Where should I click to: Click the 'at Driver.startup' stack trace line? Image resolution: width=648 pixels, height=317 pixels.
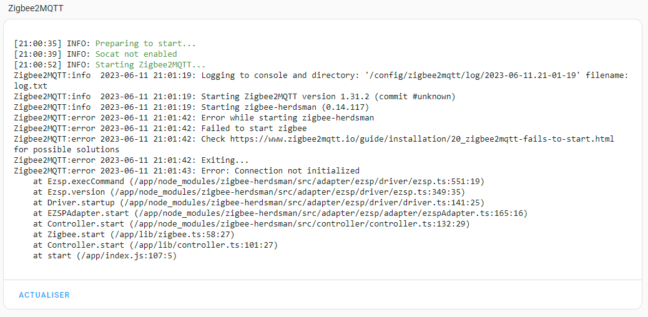click(x=256, y=203)
